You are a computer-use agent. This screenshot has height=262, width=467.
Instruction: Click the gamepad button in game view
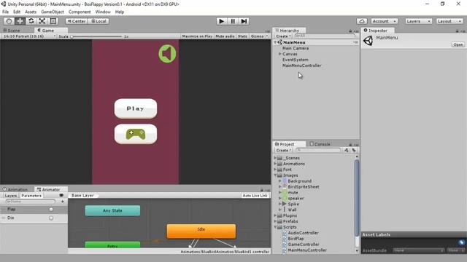(x=136, y=134)
